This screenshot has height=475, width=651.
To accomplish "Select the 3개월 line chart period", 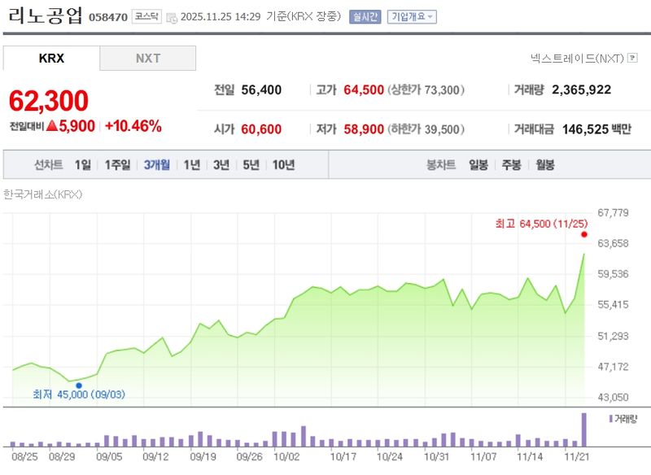I will (157, 164).
